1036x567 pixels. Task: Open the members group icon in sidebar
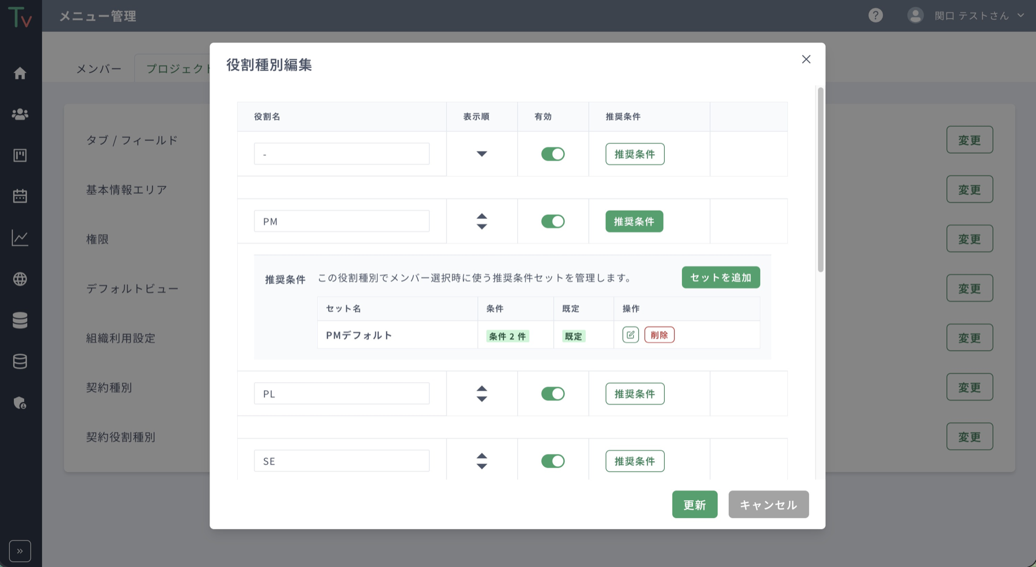pos(20,114)
